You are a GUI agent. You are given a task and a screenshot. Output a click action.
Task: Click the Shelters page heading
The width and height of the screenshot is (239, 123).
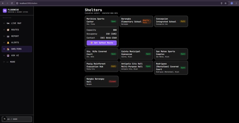[x=93, y=10]
